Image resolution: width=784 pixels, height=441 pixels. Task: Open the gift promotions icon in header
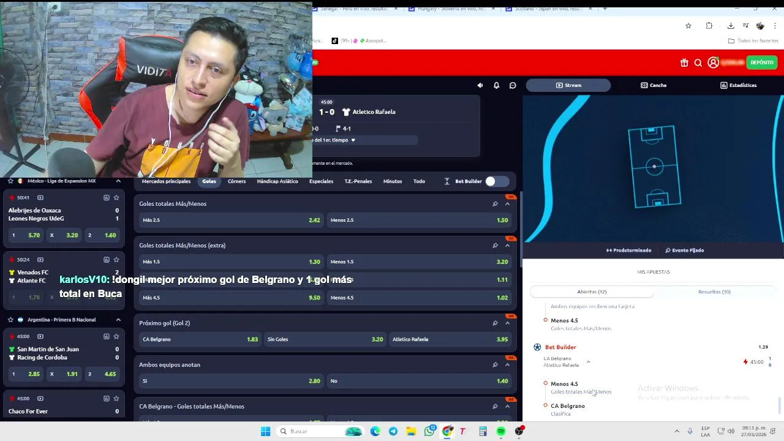[x=684, y=62]
